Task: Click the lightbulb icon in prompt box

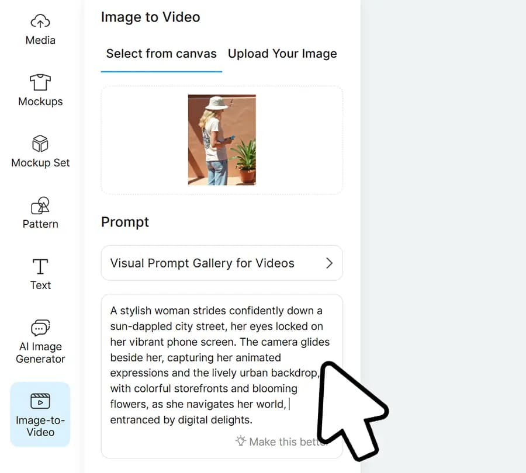Action: (240, 441)
